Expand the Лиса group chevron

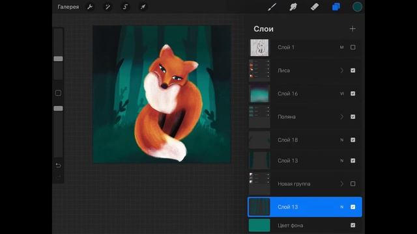tap(342, 71)
